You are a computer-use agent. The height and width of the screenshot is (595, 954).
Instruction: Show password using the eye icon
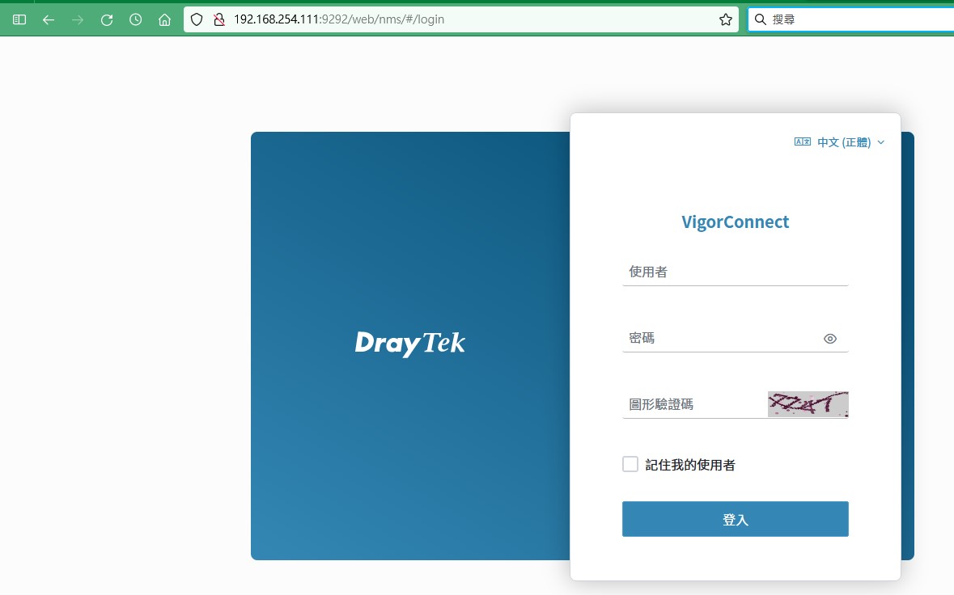click(x=829, y=339)
